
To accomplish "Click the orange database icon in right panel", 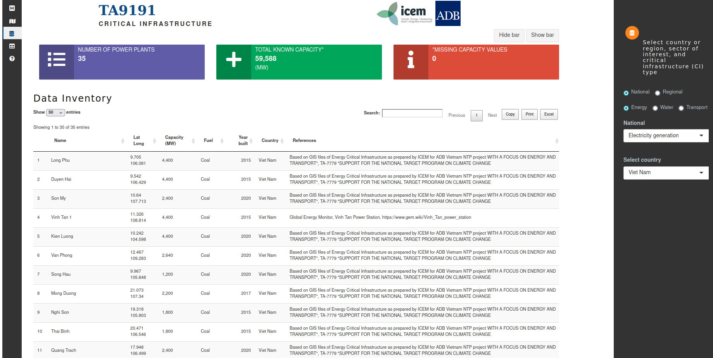I will pos(632,33).
